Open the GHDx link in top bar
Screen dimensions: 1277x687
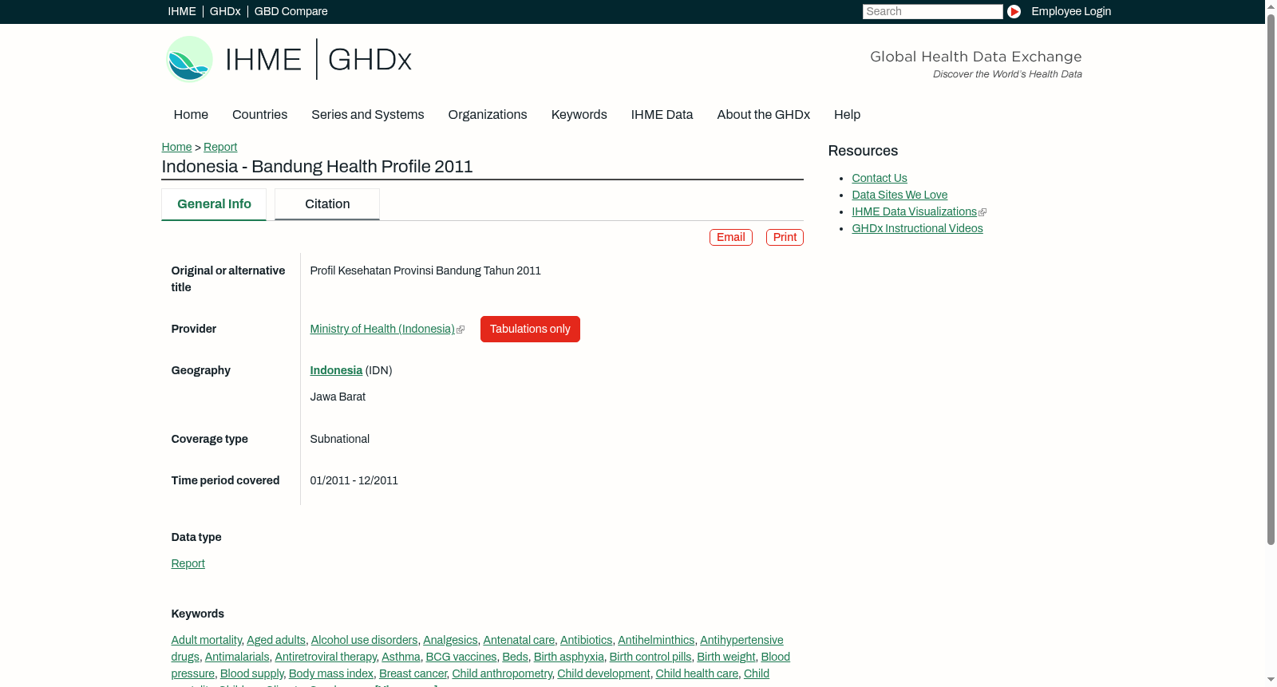[225, 11]
